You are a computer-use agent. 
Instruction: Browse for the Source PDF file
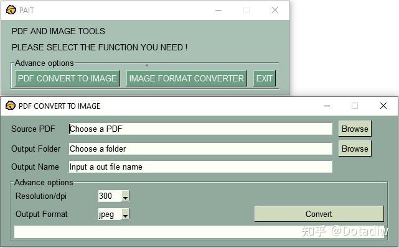tap(355, 129)
